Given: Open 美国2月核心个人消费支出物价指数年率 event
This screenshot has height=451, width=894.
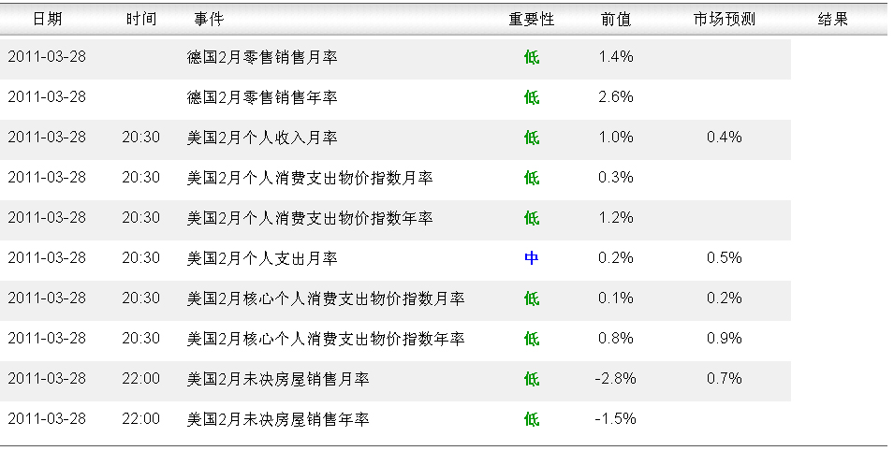Looking at the screenshot, I should tap(326, 339).
